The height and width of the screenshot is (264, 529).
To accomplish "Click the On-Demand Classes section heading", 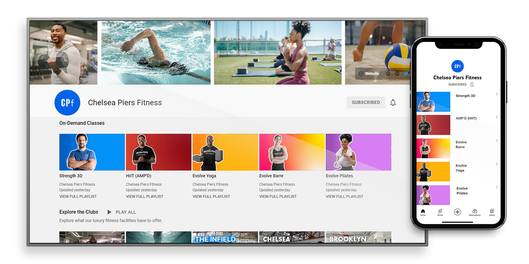I will pos(82,123).
